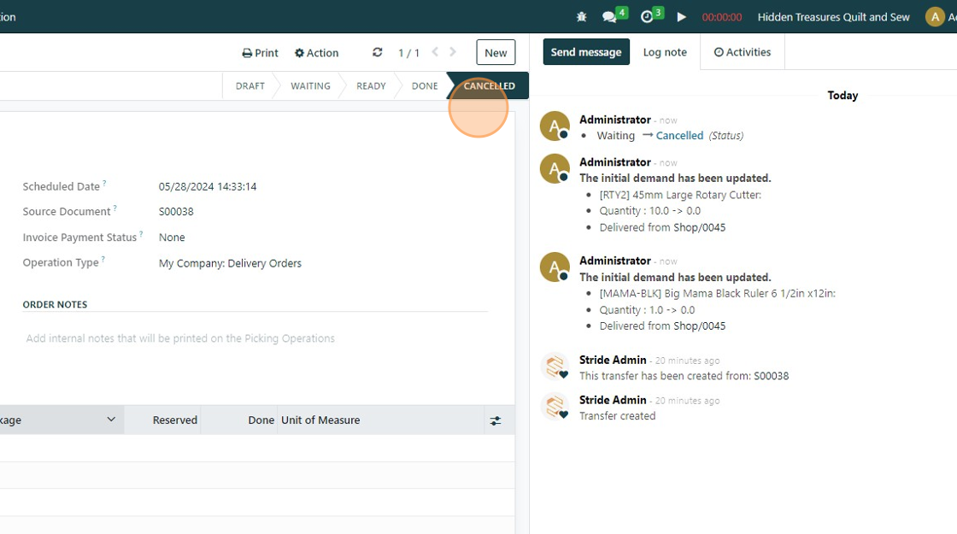Image resolution: width=957 pixels, height=534 pixels.
Task: Click 'This transfer has been created from: S00038'
Action: tap(684, 376)
